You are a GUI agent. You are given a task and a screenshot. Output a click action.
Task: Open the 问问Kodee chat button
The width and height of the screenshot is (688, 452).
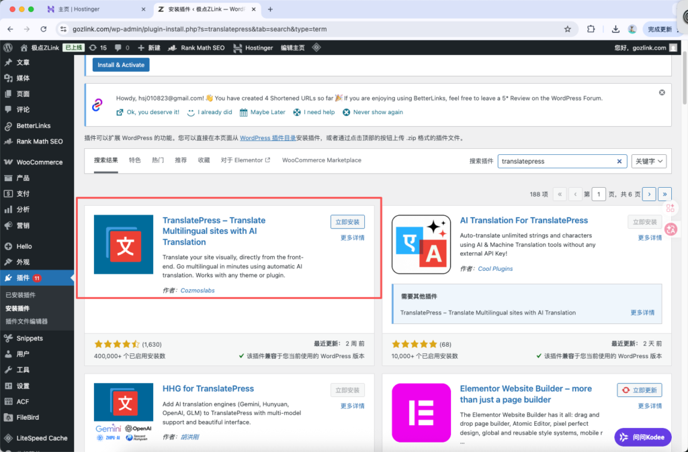tap(643, 437)
